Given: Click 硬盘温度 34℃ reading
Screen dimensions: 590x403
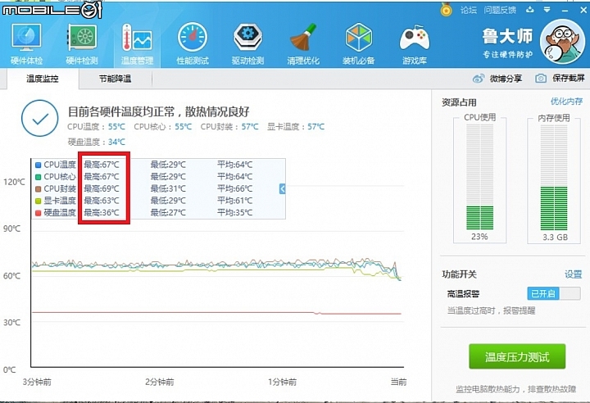Looking at the screenshot, I should click(x=97, y=142).
